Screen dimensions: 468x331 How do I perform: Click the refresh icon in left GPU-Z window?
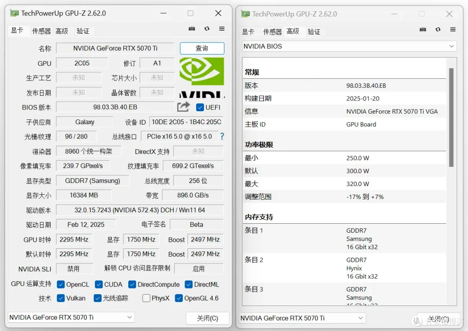coord(207,29)
